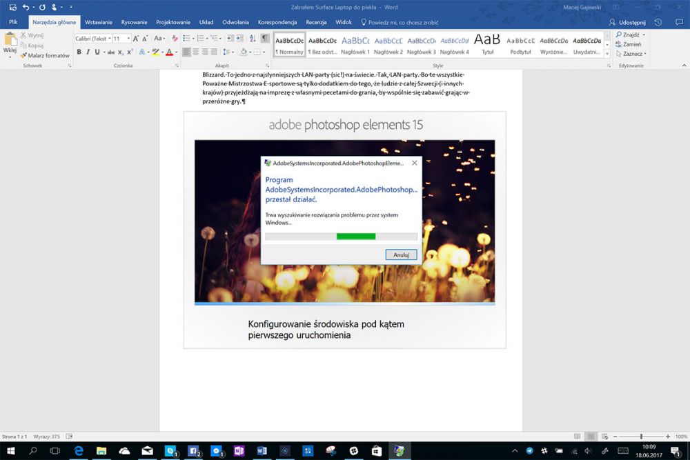Image resolution: width=690 pixels, height=460 pixels.
Task: Expand the styles gallery more arrow
Action: [607, 54]
